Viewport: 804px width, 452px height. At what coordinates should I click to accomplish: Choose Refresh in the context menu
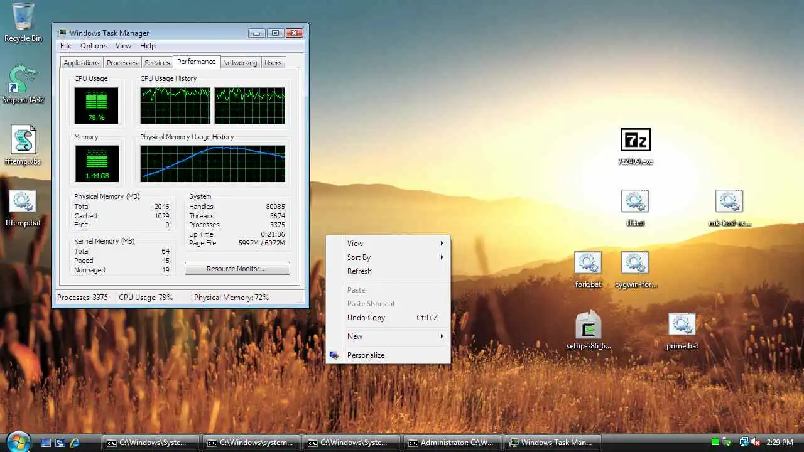point(388,271)
